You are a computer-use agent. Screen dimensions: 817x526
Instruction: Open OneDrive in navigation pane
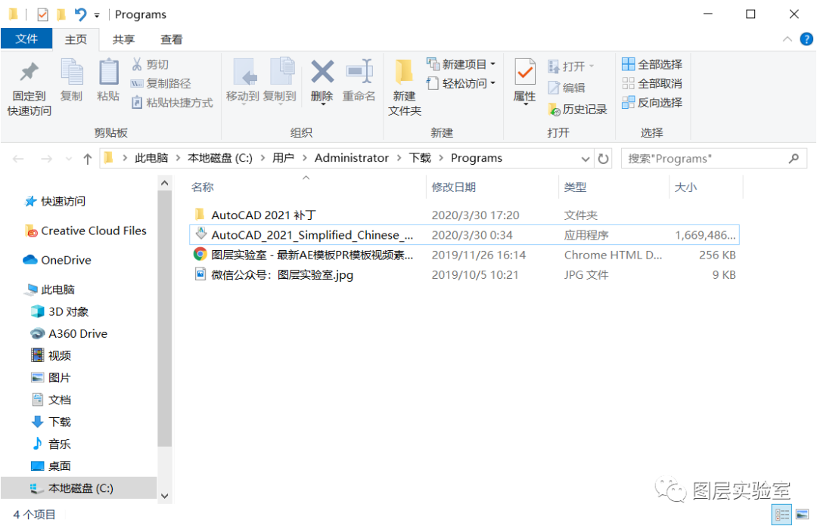pyautogui.click(x=57, y=260)
